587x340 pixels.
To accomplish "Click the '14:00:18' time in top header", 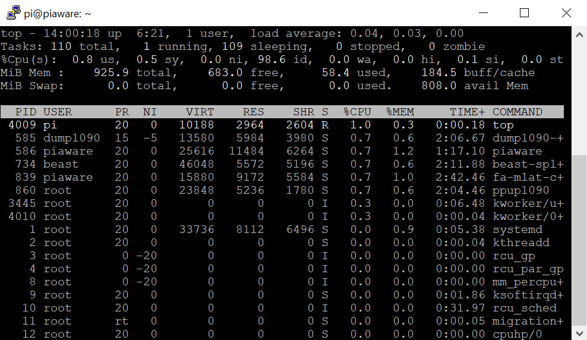I will [x=71, y=34].
